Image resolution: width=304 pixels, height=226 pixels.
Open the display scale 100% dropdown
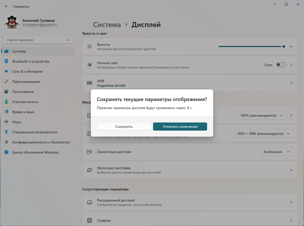[262, 115]
